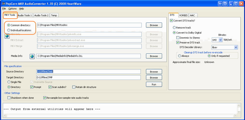Choose Convert to Dolby Digital option

coord(174,33)
